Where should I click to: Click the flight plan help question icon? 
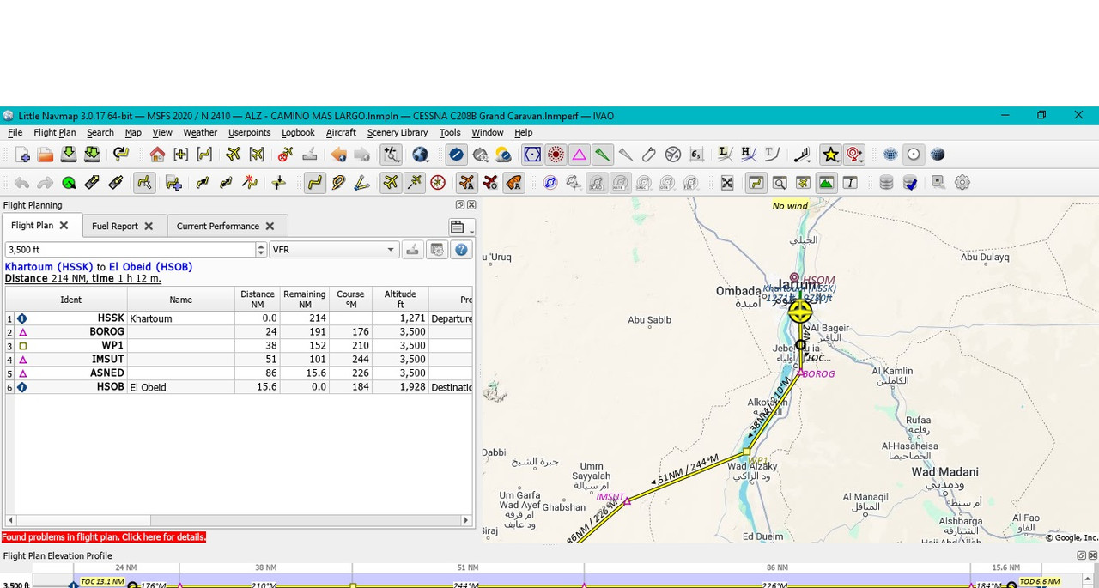[461, 249]
